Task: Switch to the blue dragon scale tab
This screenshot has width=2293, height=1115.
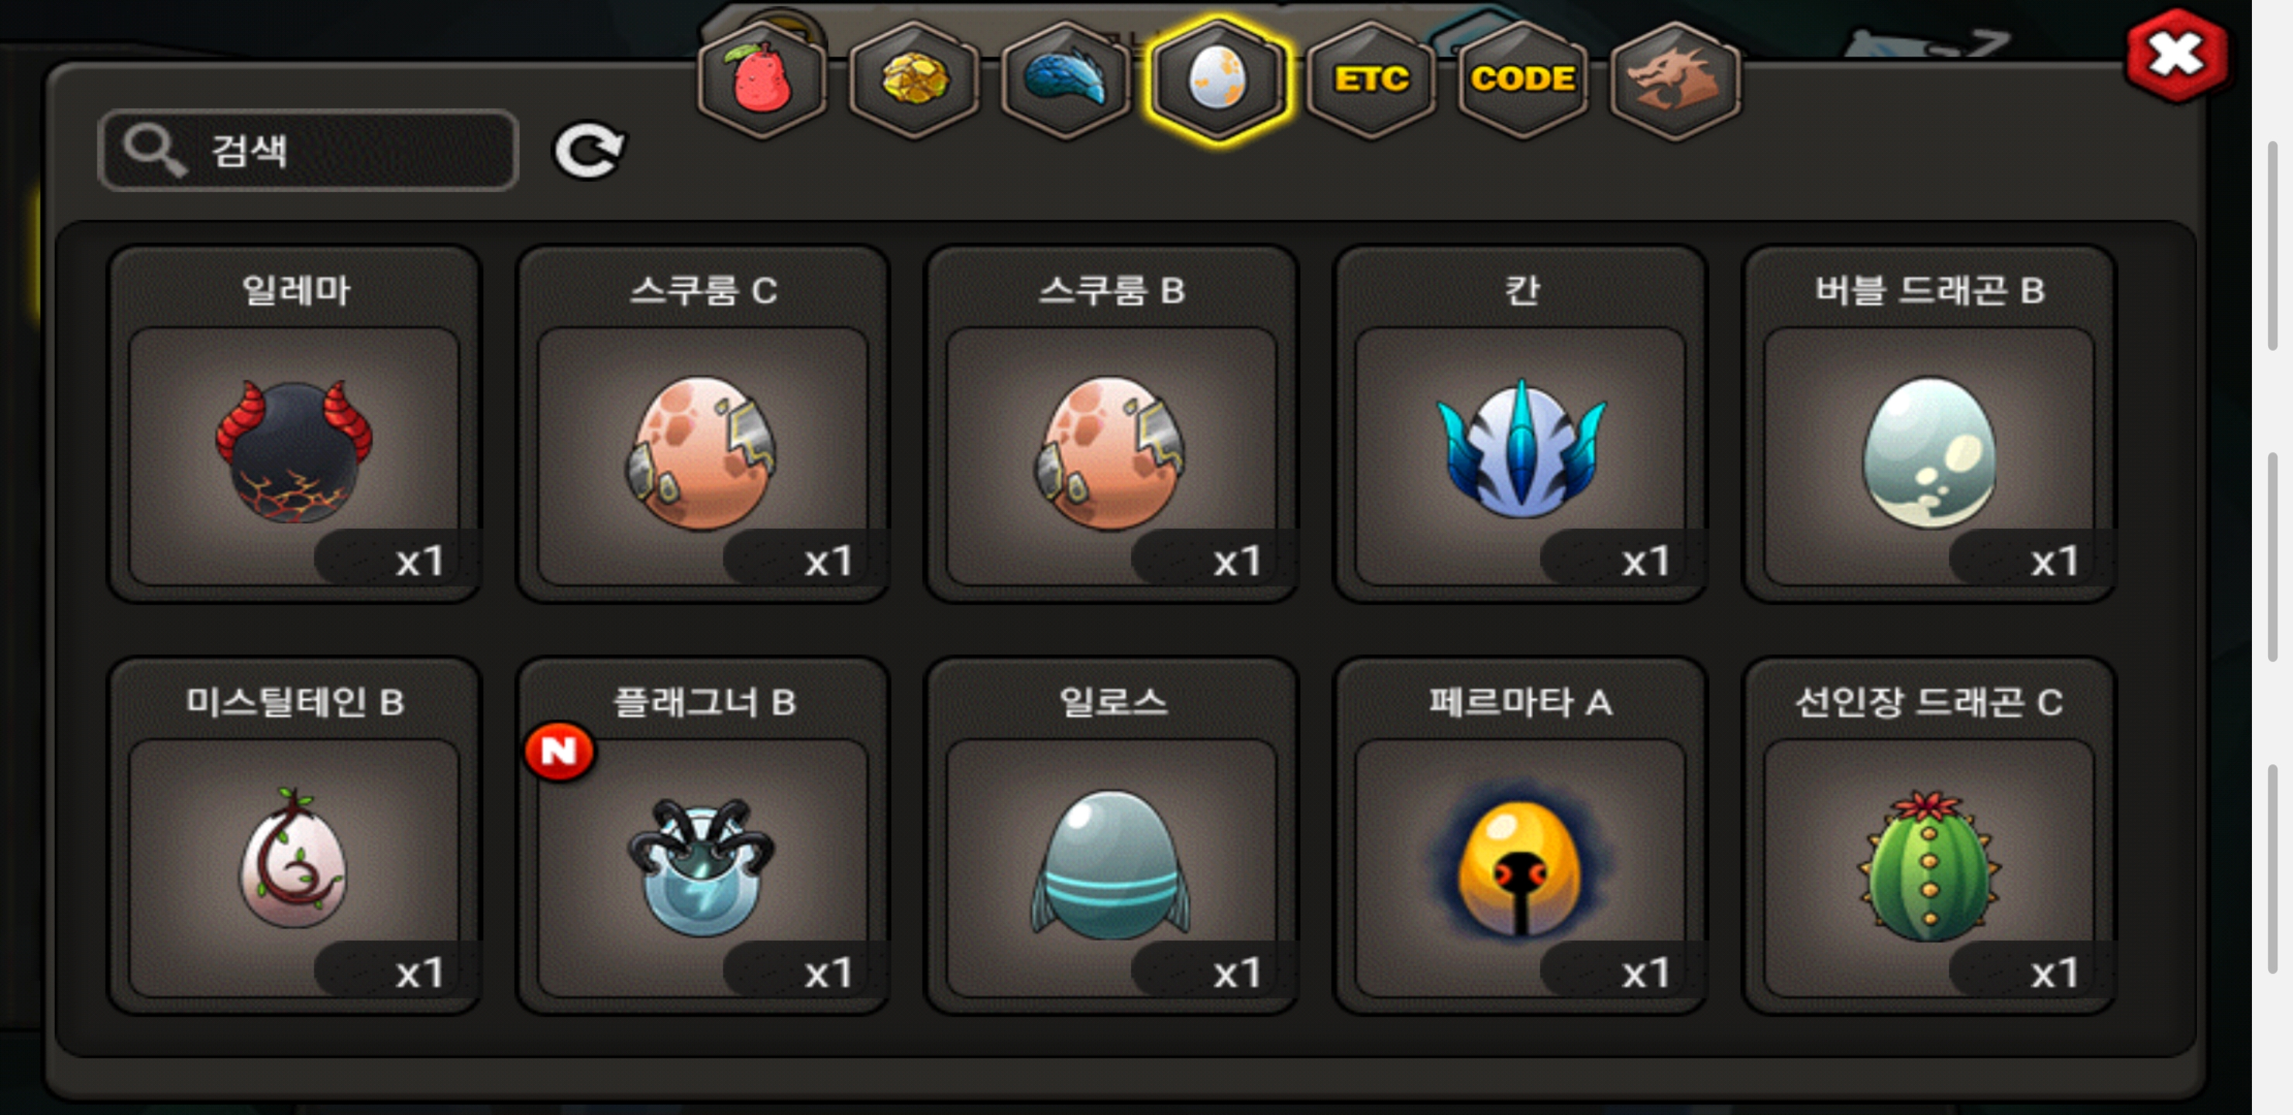Action: pyautogui.click(x=1065, y=80)
